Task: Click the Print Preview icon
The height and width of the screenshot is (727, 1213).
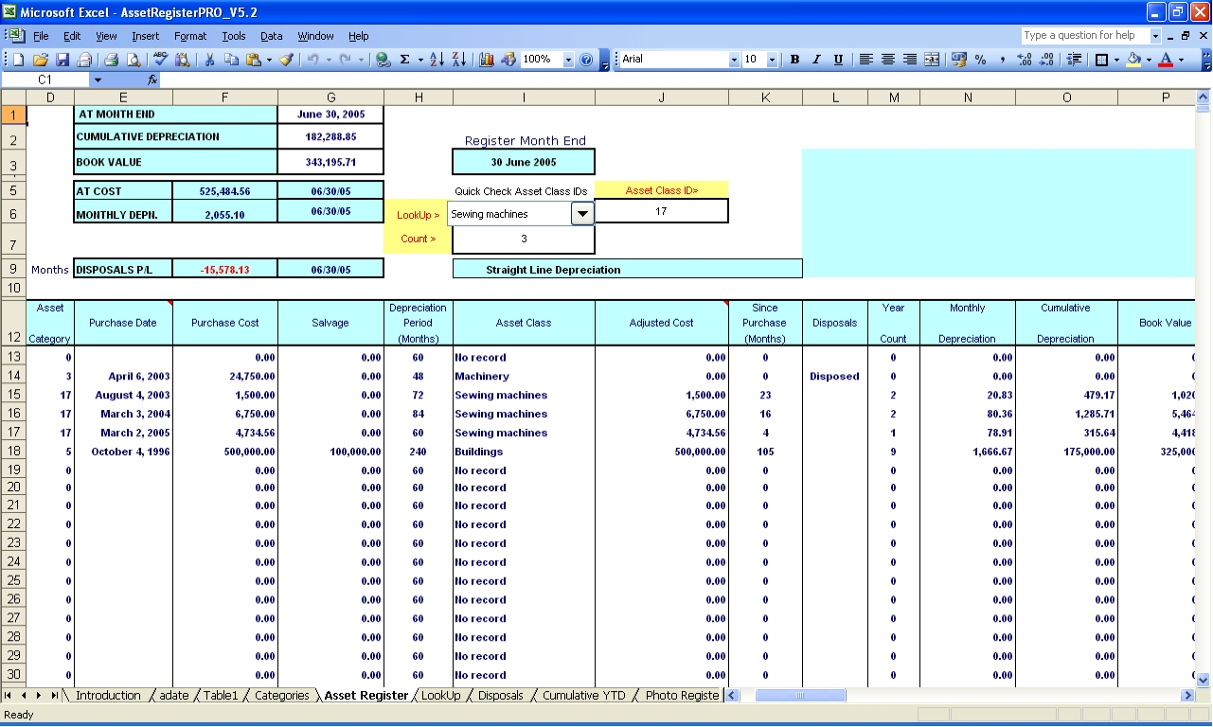Action: (x=133, y=60)
